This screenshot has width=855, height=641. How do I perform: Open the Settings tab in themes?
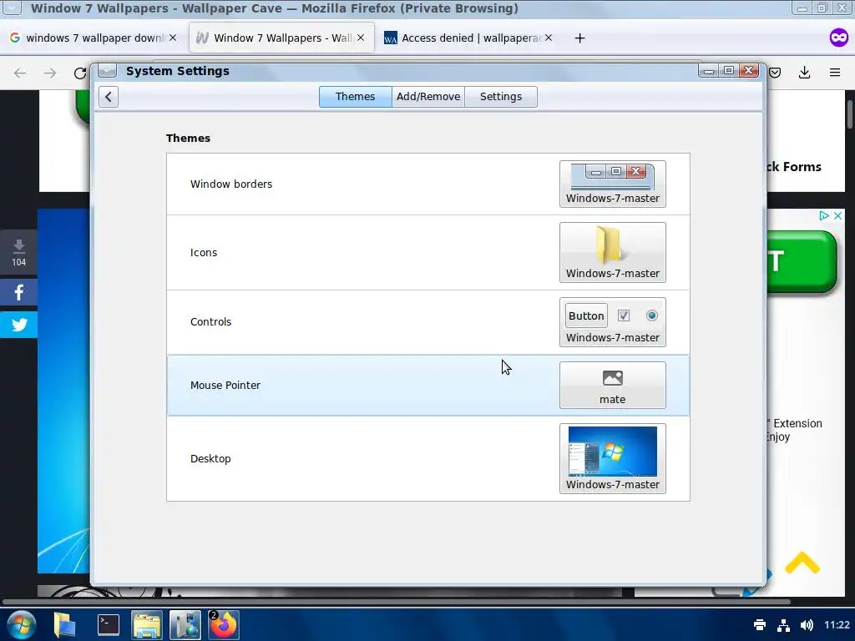click(501, 97)
